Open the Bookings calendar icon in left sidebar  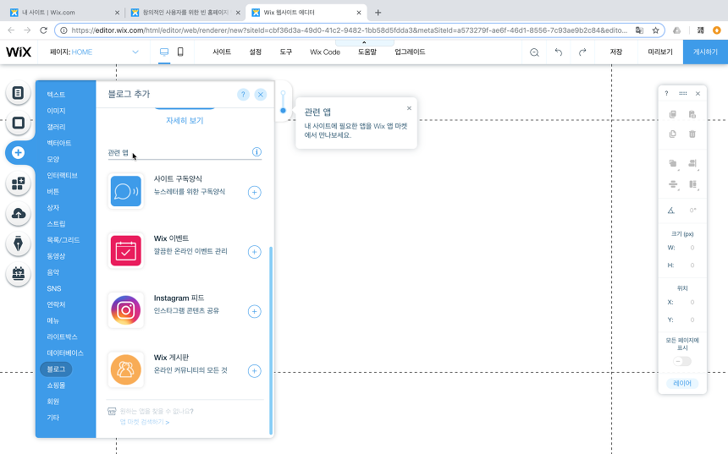(18, 274)
